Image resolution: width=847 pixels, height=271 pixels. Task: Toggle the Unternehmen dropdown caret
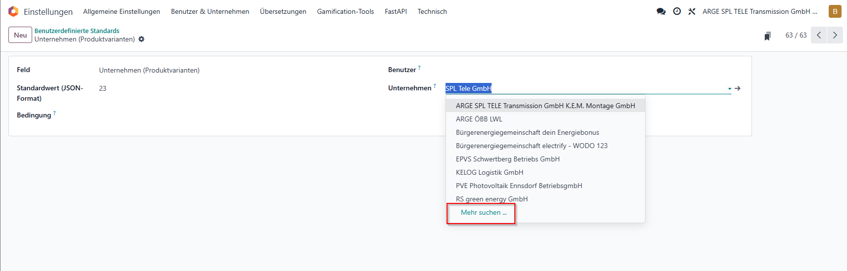coord(730,89)
